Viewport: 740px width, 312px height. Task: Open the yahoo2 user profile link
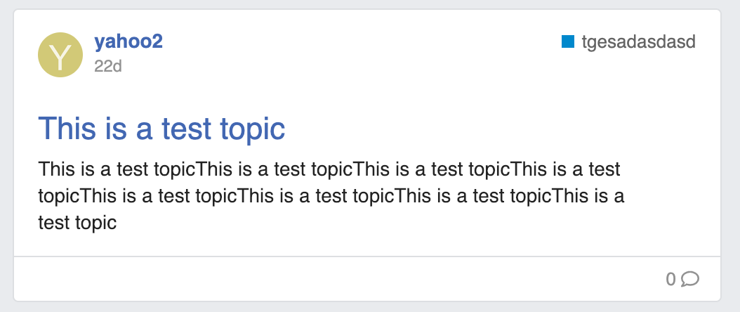pyautogui.click(x=128, y=41)
